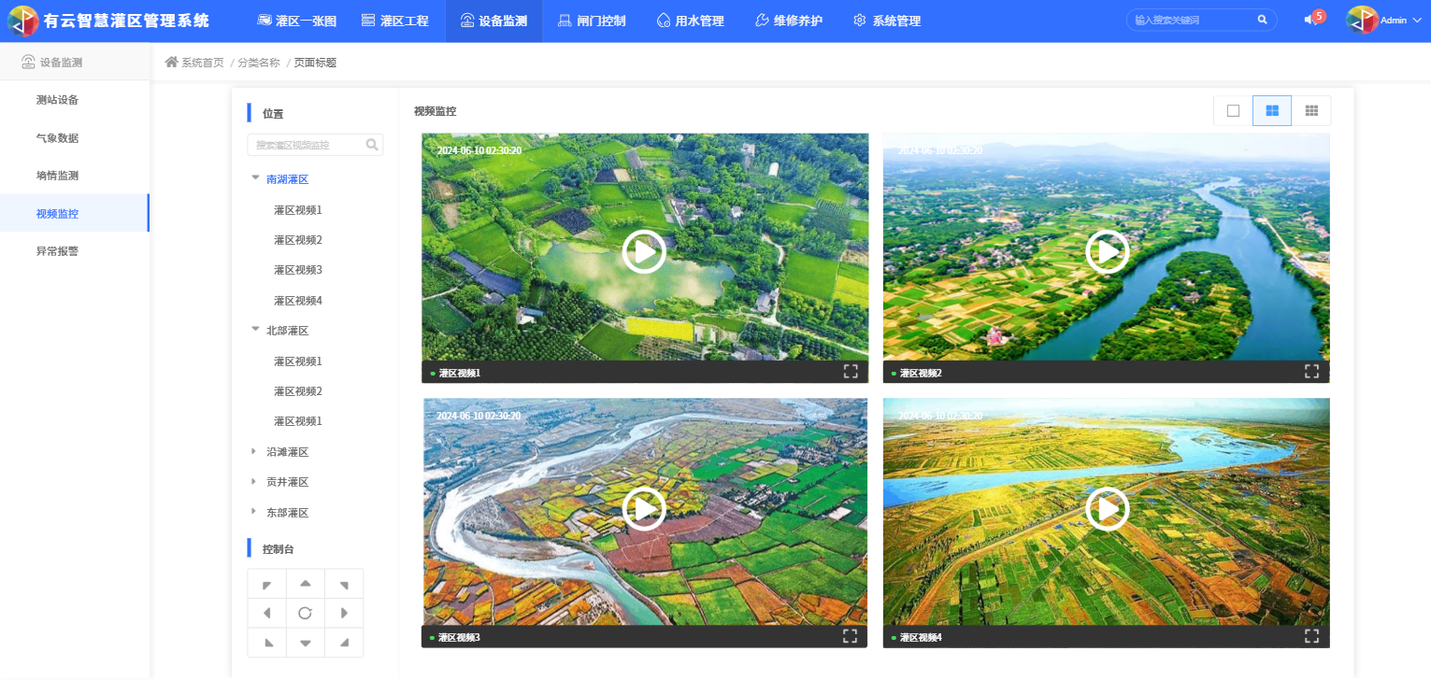This screenshot has height=680, width=1431.
Task: Switch to four-pane grid layout
Action: point(1272,110)
